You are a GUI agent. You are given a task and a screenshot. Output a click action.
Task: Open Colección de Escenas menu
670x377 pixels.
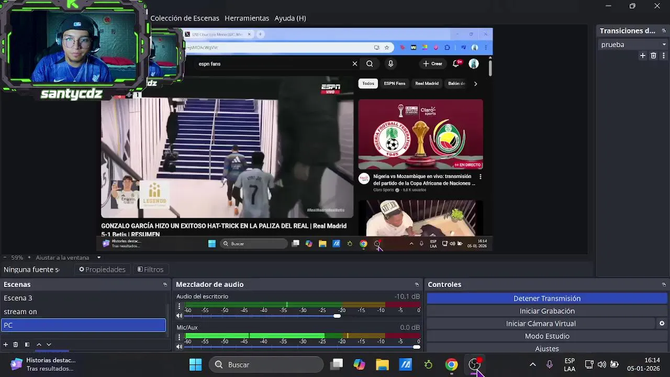185,18
